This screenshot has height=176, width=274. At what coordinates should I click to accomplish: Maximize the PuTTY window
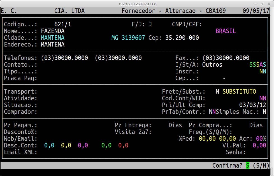pyautogui.click(x=262, y=4)
